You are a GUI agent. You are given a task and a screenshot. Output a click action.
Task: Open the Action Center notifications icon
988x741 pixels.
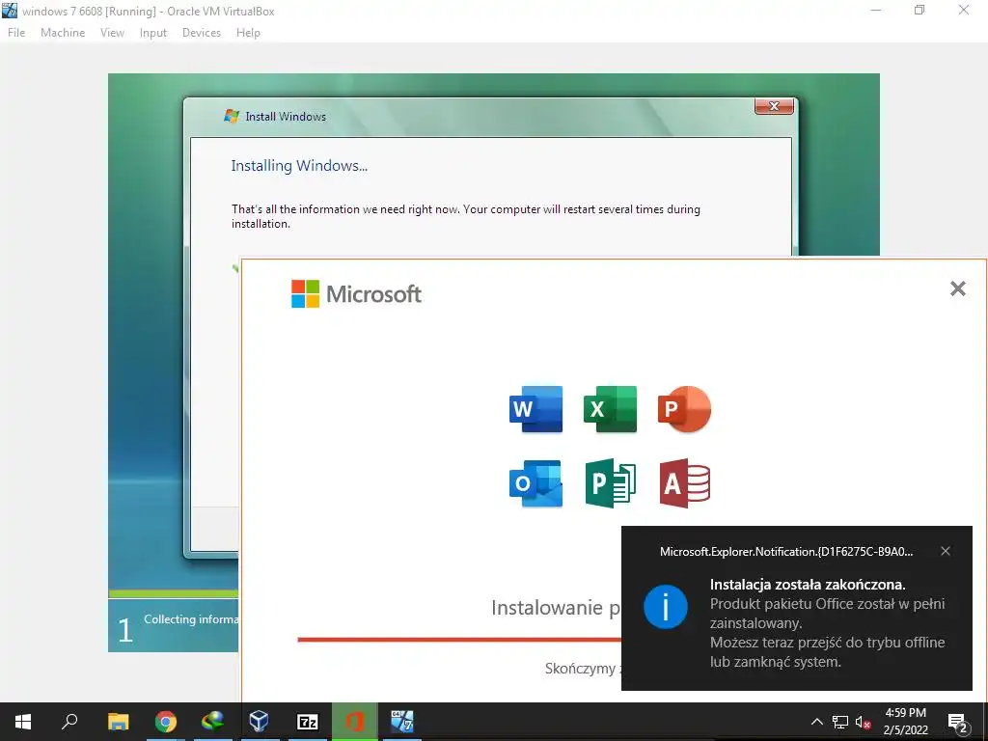click(x=958, y=722)
